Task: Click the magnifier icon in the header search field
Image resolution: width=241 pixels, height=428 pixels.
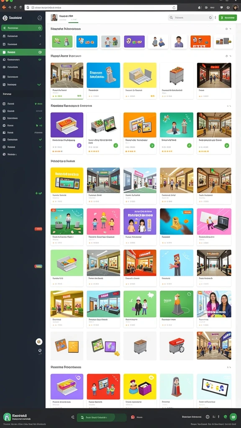Action: pyautogui.click(x=171, y=18)
